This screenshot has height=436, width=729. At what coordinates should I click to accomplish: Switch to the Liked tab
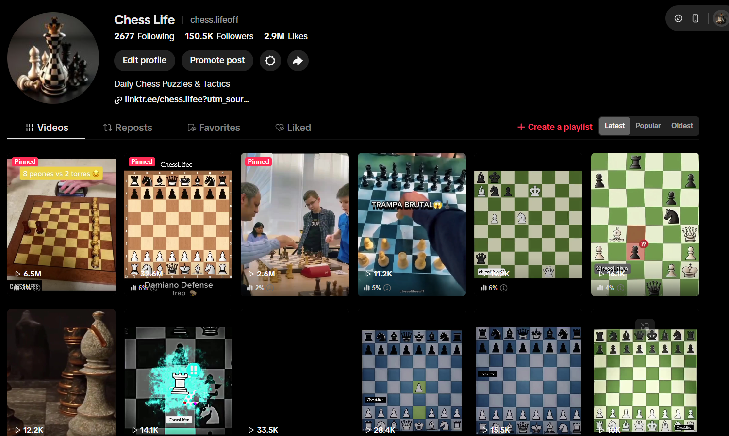(293, 127)
